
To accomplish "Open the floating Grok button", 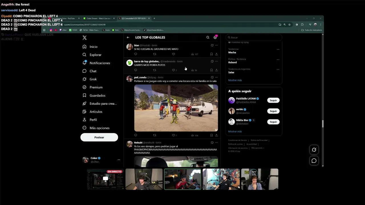I will (x=314, y=150).
